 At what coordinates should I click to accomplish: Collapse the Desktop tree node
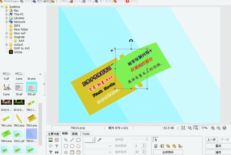2,7
